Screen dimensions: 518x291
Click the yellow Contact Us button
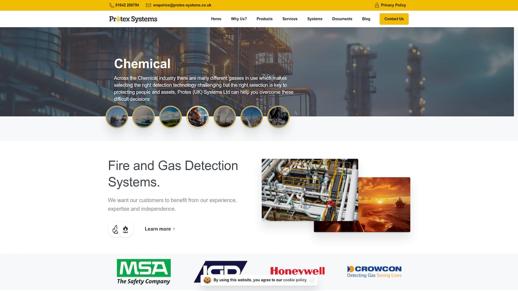[x=394, y=19]
